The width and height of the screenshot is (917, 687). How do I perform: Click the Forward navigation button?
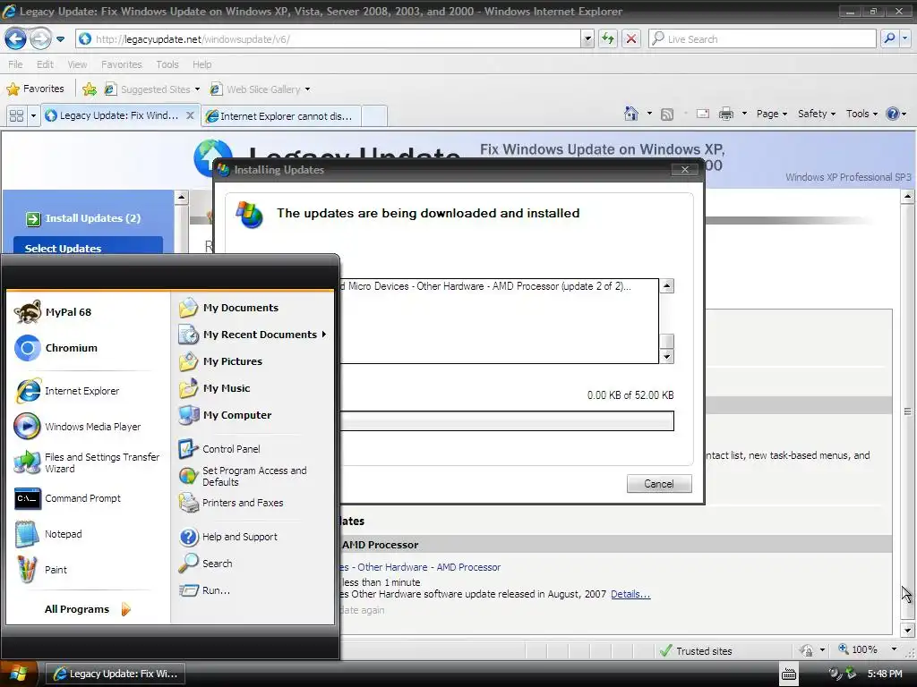(40, 39)
